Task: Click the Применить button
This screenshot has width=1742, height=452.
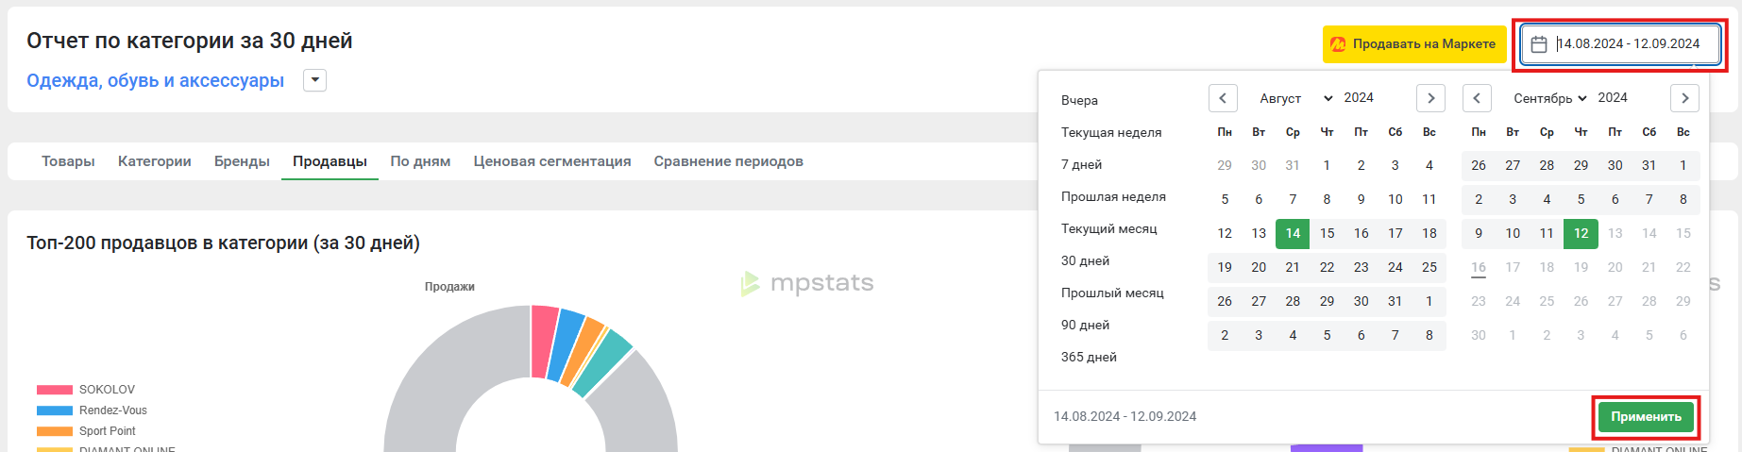Action: (x=1646, y=416)
